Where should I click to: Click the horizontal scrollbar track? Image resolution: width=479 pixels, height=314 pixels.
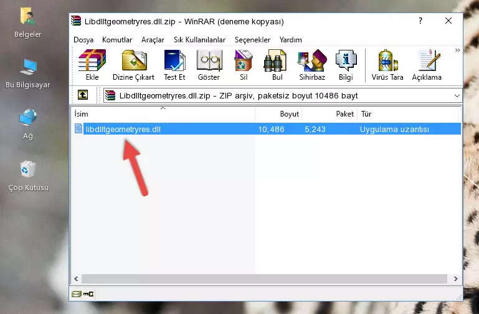point(265,278)
